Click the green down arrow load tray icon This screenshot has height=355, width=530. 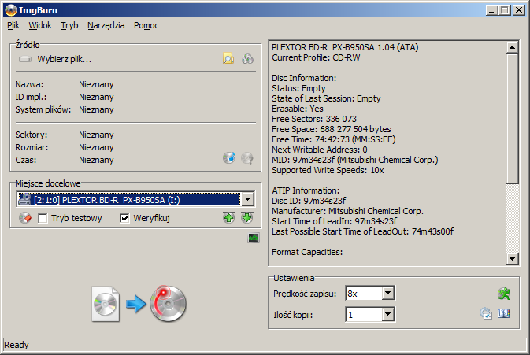click(247, 217)
